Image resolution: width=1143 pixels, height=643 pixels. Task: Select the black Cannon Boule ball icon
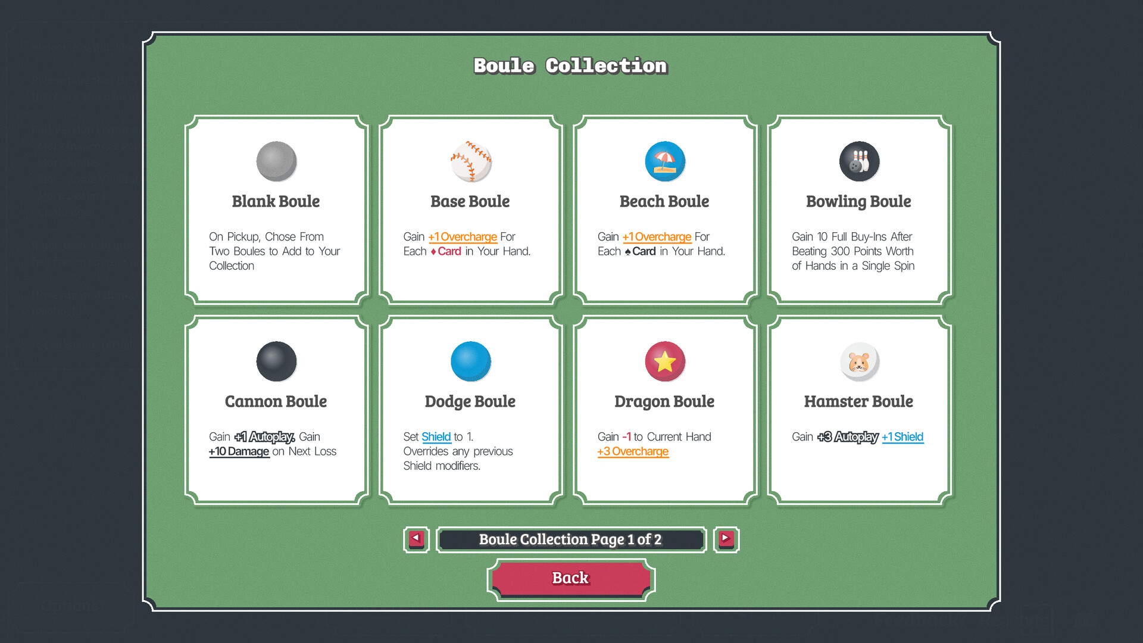tap(275, 361)
